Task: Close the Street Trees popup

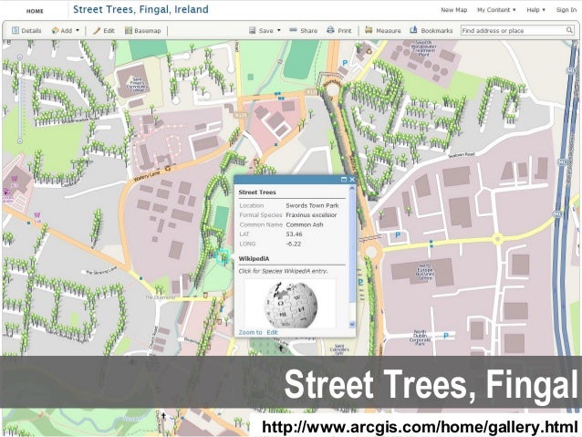Action: [352, 180]
